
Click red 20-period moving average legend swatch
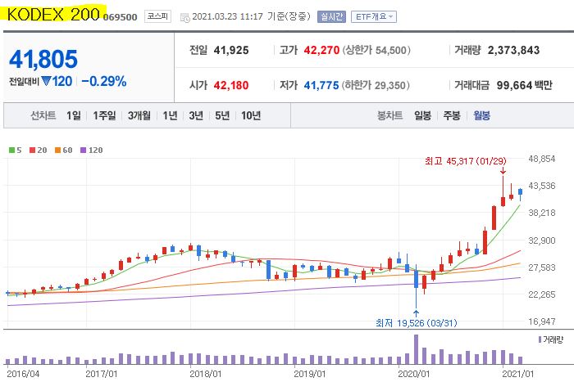pyautogui.click(x=32, y=150)
